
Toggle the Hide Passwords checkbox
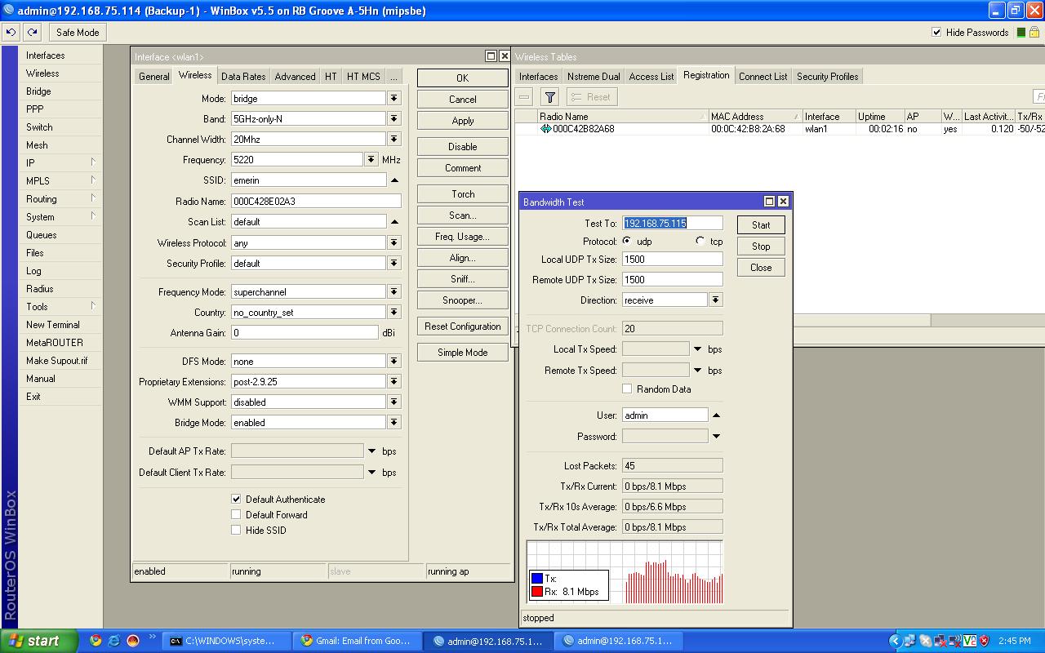tap(936, 33)
